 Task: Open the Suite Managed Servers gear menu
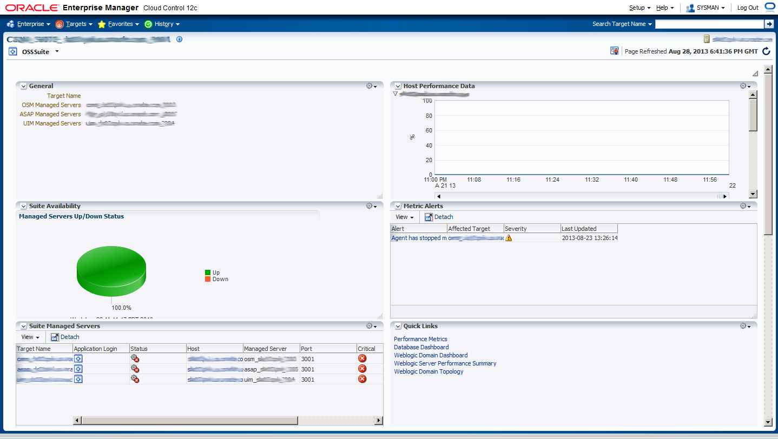(372, 326)
